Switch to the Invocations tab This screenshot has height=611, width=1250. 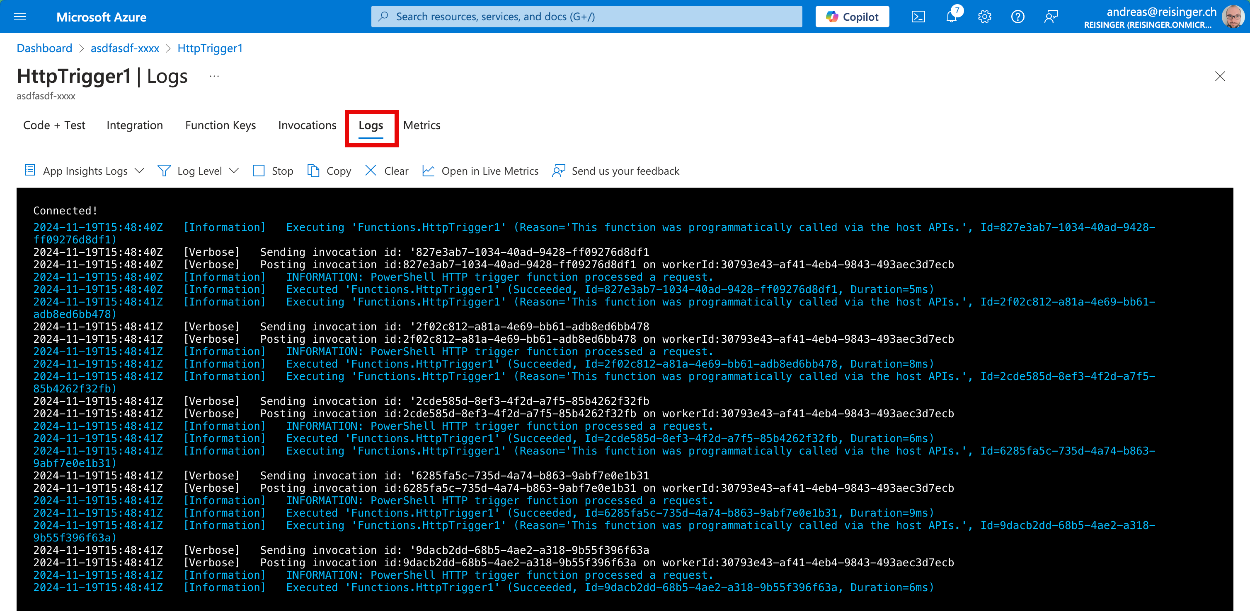pyautogui.click(x=307, y=125)
